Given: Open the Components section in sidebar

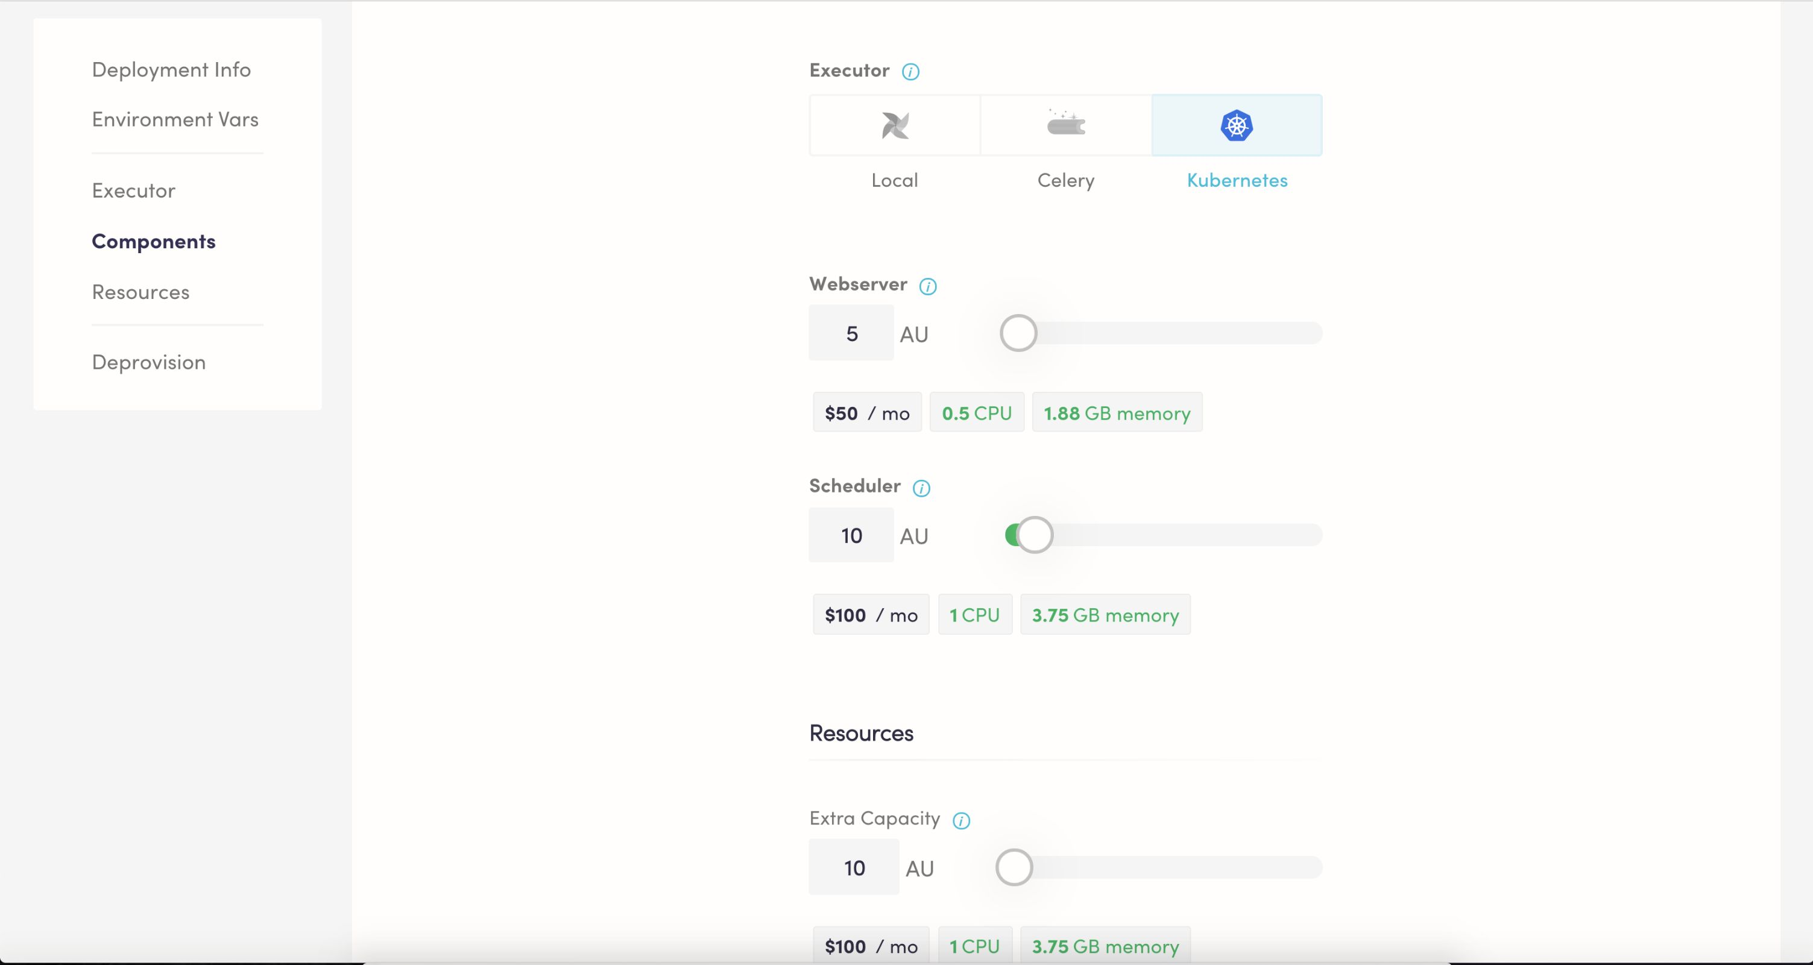Looking at the screenshot, I should point(153,241).
